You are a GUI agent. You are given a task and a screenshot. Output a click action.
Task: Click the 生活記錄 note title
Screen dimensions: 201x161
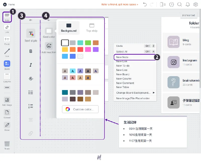click(130, 122)
